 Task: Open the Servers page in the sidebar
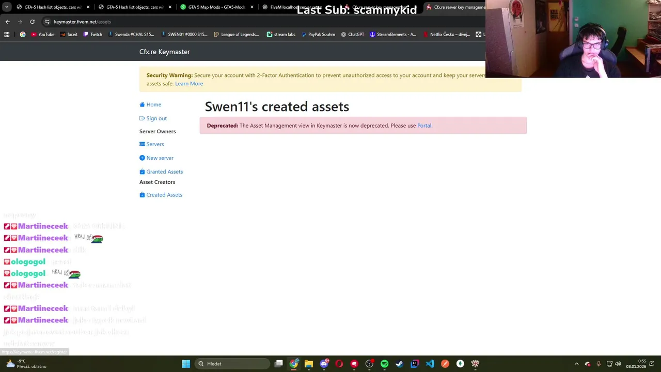click(x=152, y=144)
